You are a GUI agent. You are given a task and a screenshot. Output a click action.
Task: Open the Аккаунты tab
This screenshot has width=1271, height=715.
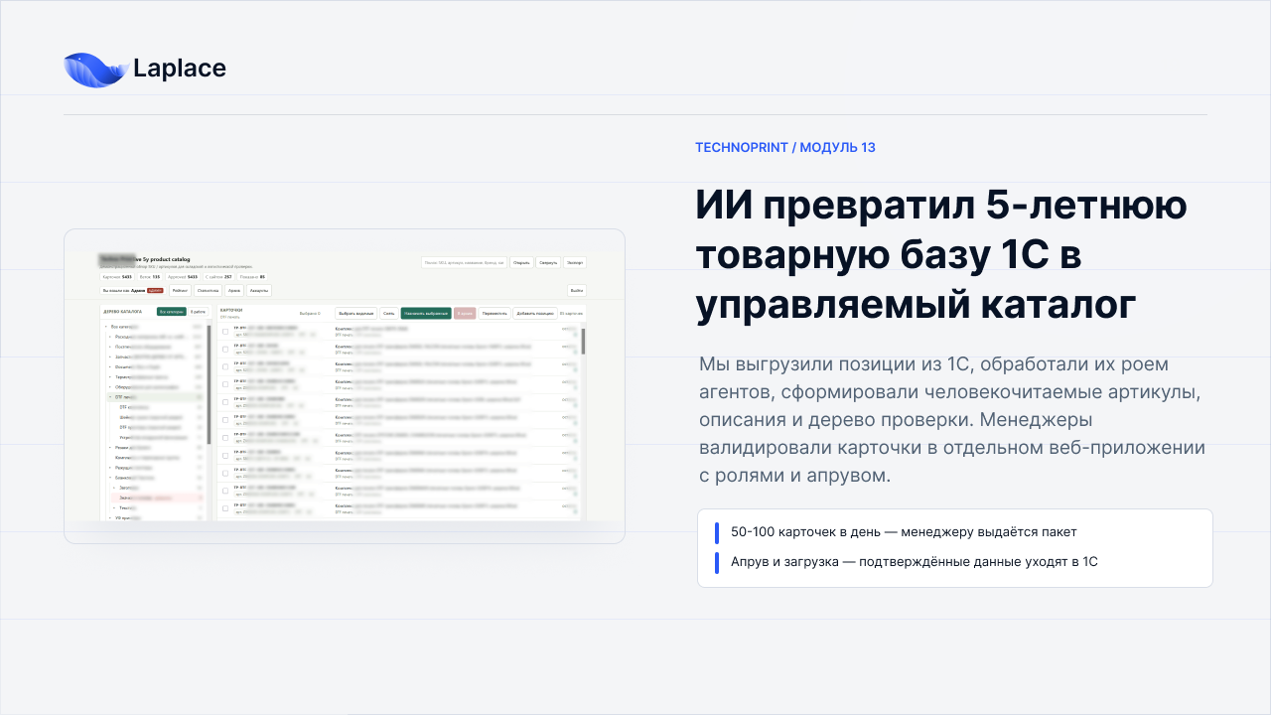259,290
